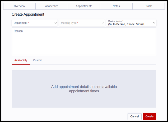The image size is (168, 122).
Task: Open the Meeting Type dropdown
Action: [82, 23]
